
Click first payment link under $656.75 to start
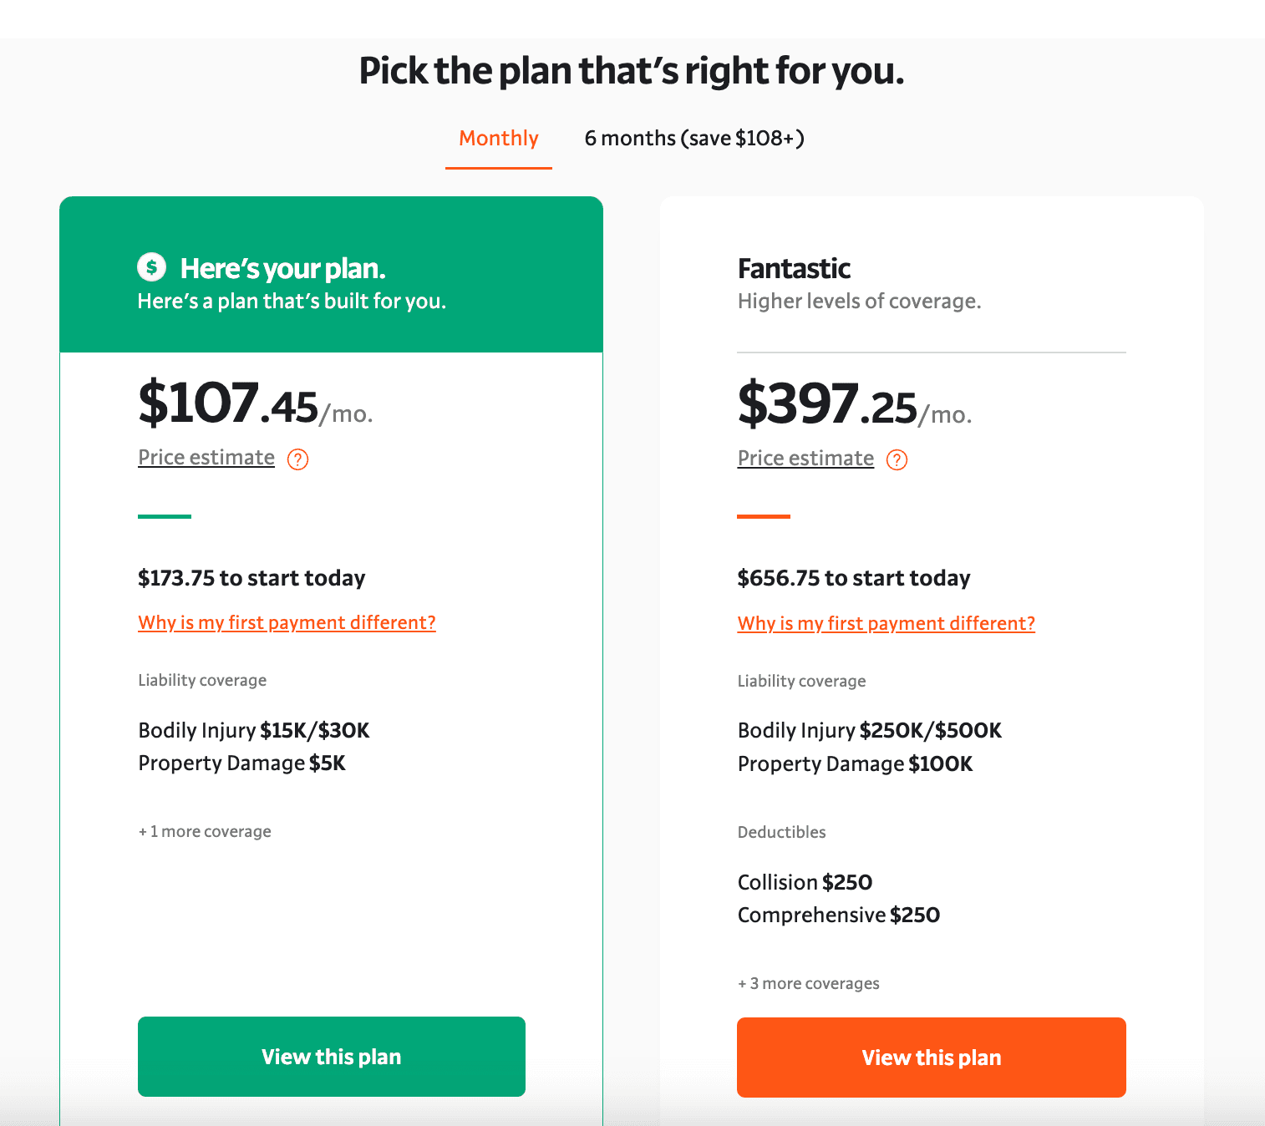(x=886, y=624)
